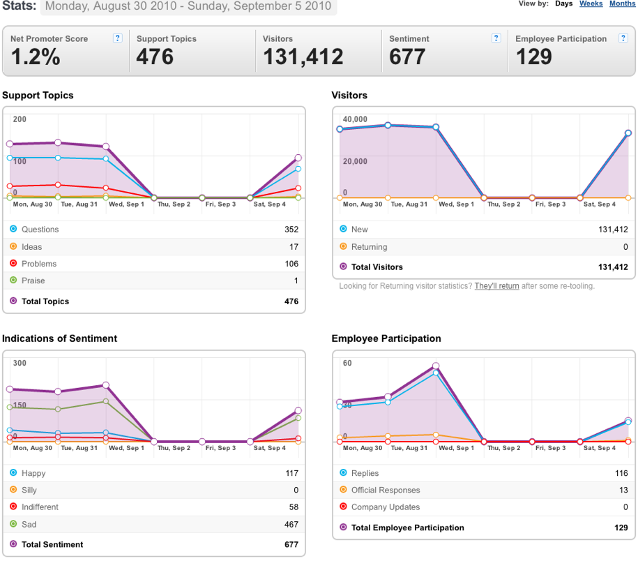Click Total Visitors point on Wed, Sep 1
638x561 pixels.
pyautogui.click(x=436, y=127)
